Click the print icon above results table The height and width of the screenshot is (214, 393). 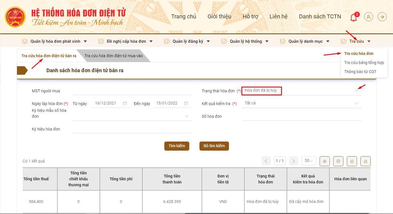(x=338, y=161)
